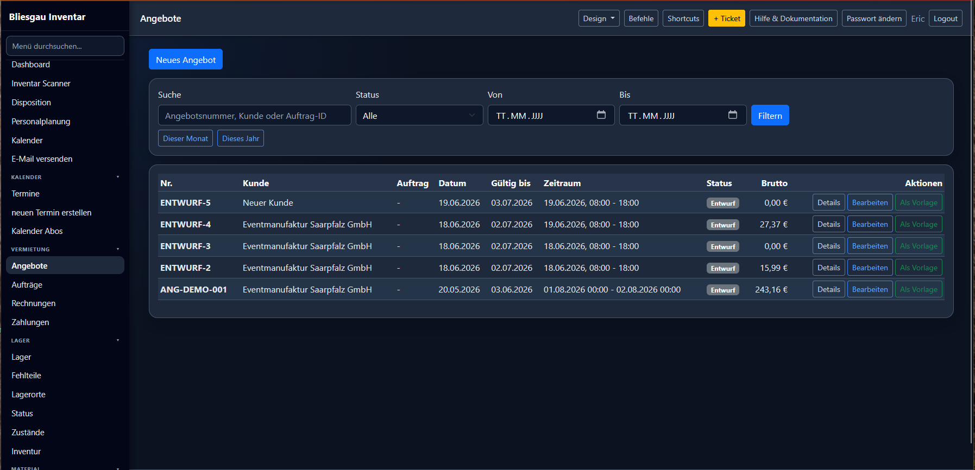Open Kalender Abos page
Screen dimensions: 975x470
65,231
